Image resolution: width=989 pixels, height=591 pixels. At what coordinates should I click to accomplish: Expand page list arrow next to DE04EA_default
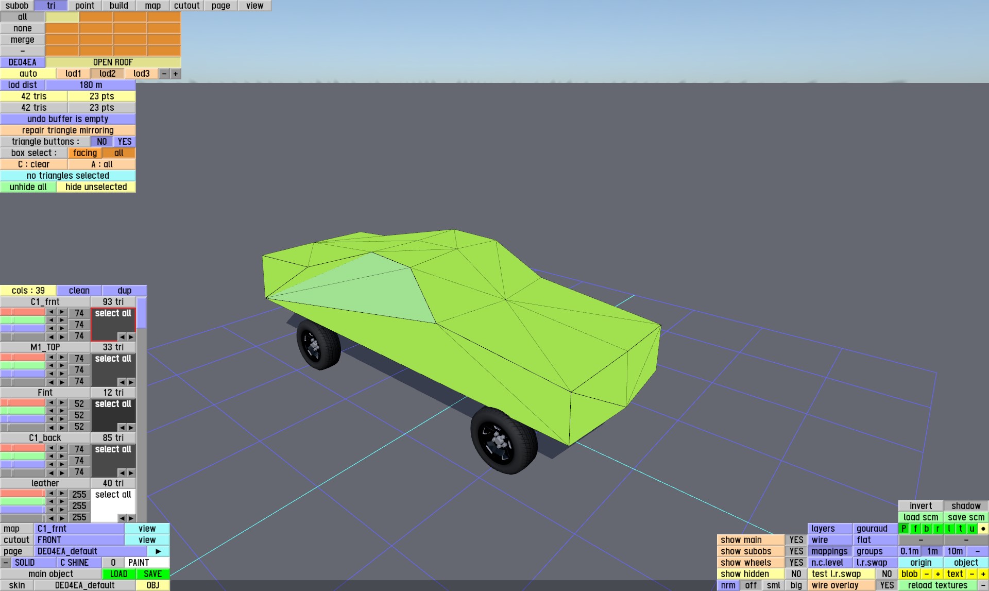pos(158,551)
